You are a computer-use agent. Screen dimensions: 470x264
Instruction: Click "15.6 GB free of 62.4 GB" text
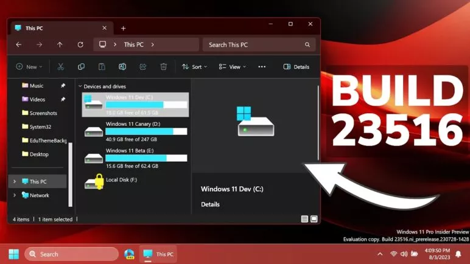(132, 166)
